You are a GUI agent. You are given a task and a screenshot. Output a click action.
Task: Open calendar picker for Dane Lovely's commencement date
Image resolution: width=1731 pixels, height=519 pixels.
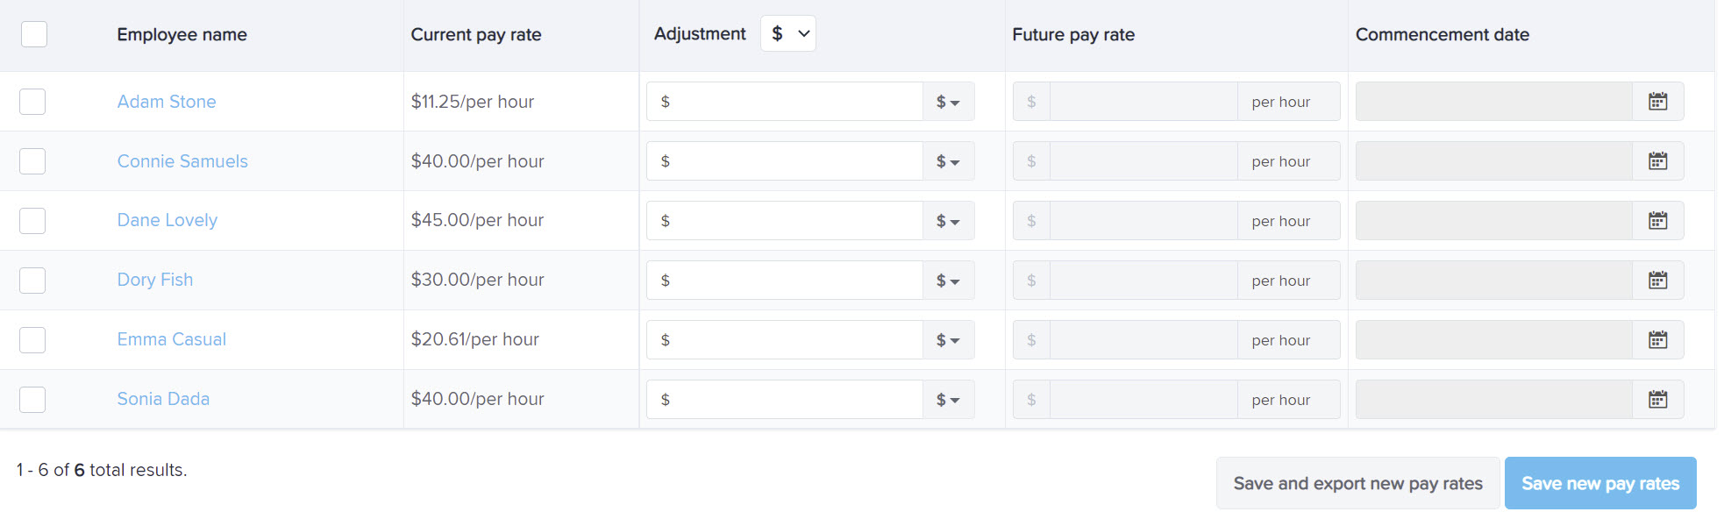pos(1657,221)
